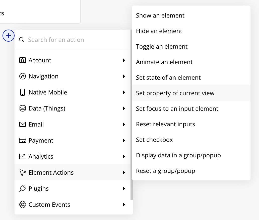
Task: Expand the Navigation submenu arrow
Action: [124, 76]
